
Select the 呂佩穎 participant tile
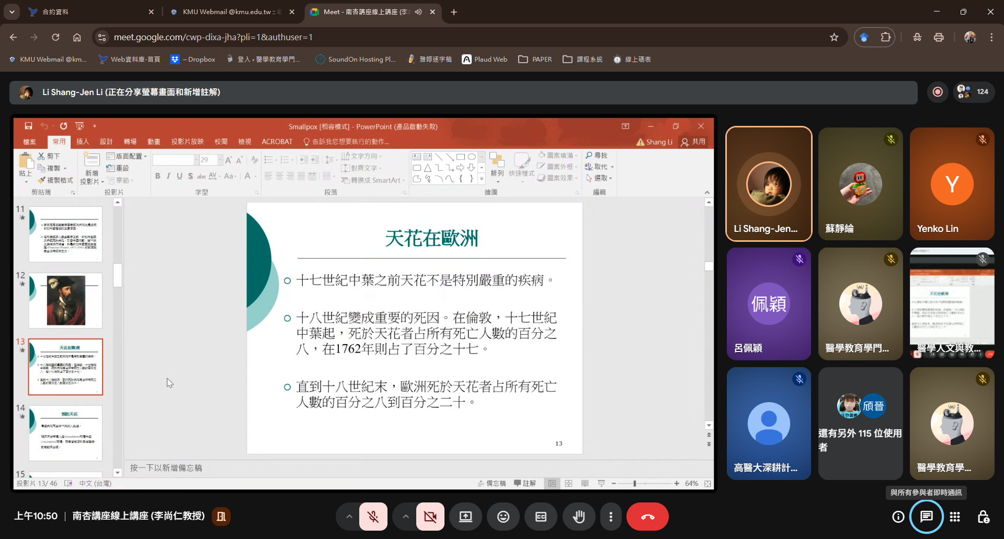point(769,304)
